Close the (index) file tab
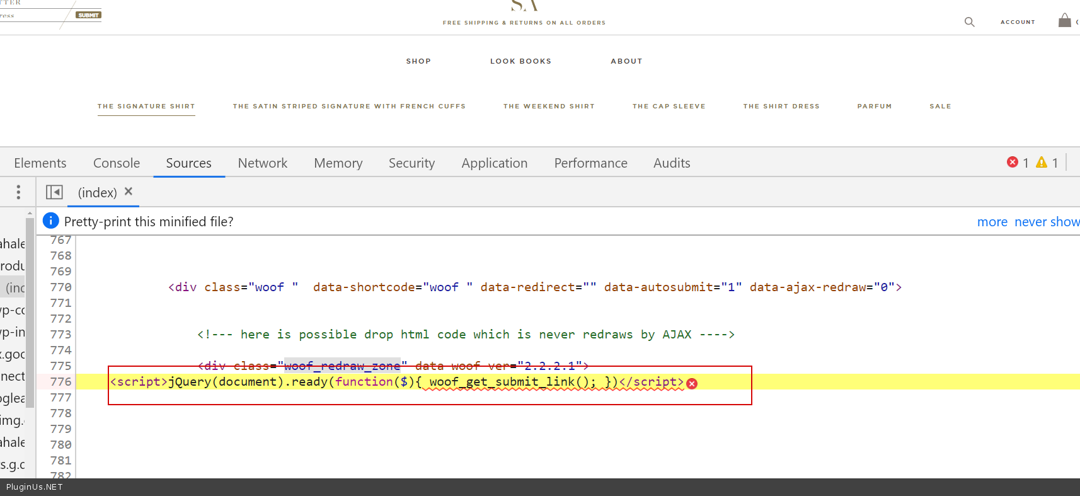This screenshot has height=496, width=1080. point(129,192)
